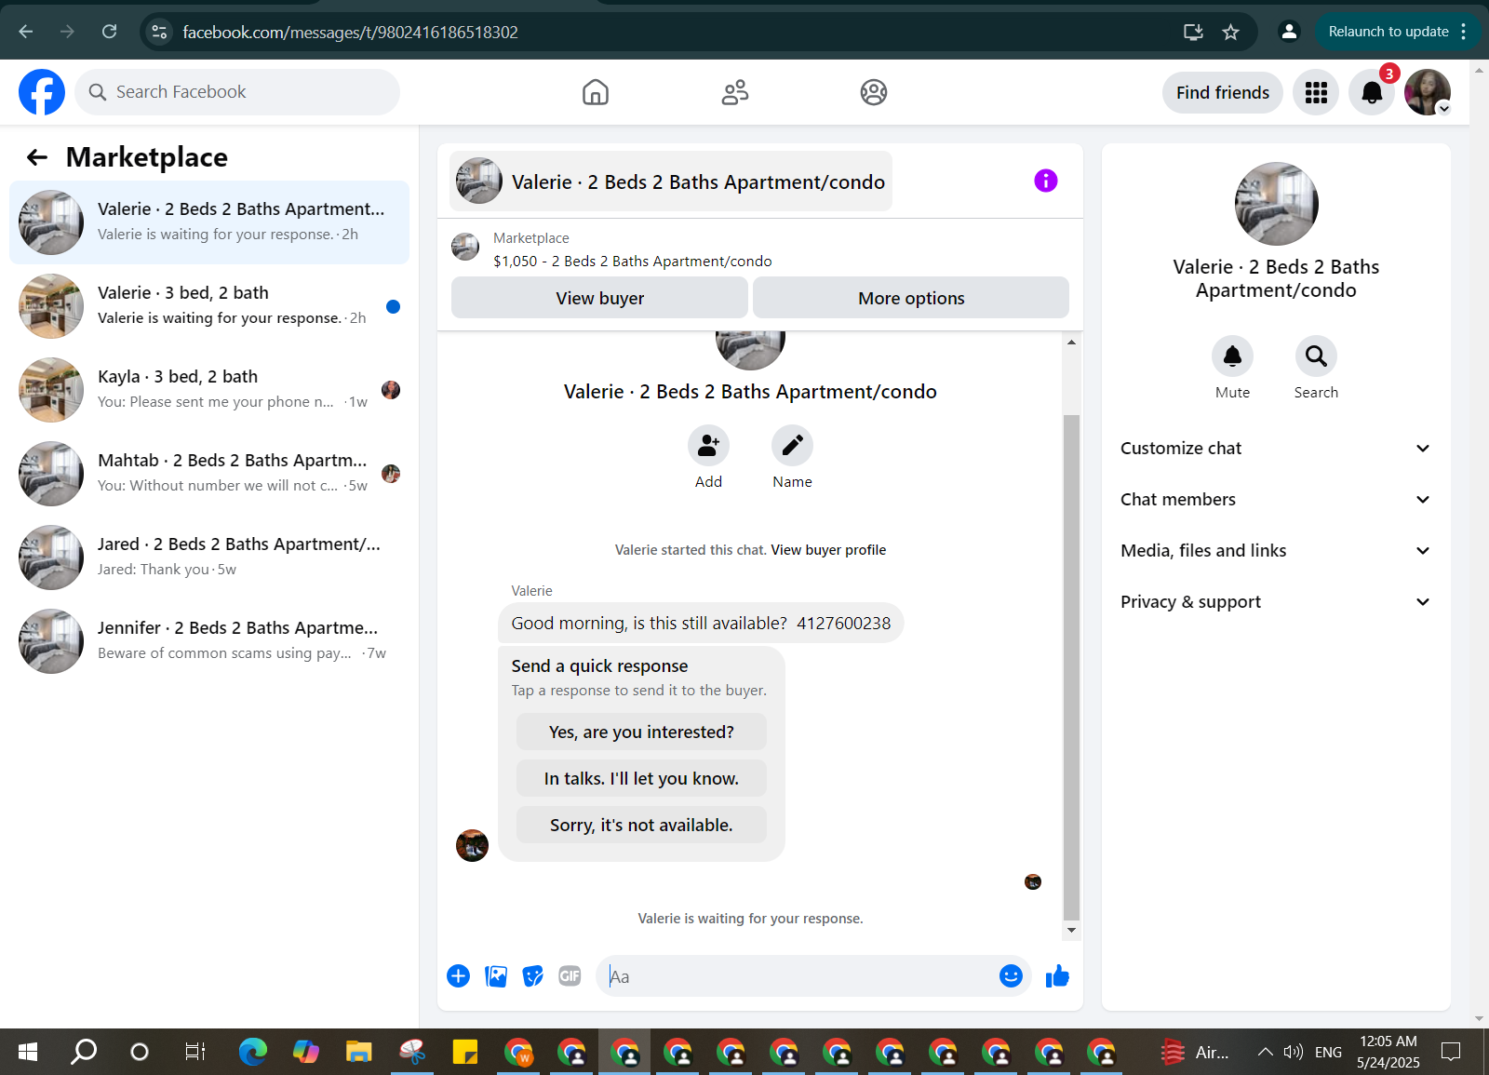Screen dimensions: 1489x1075
Task: Click the volume speaker tray icon
Action: click(1293, 1052)
